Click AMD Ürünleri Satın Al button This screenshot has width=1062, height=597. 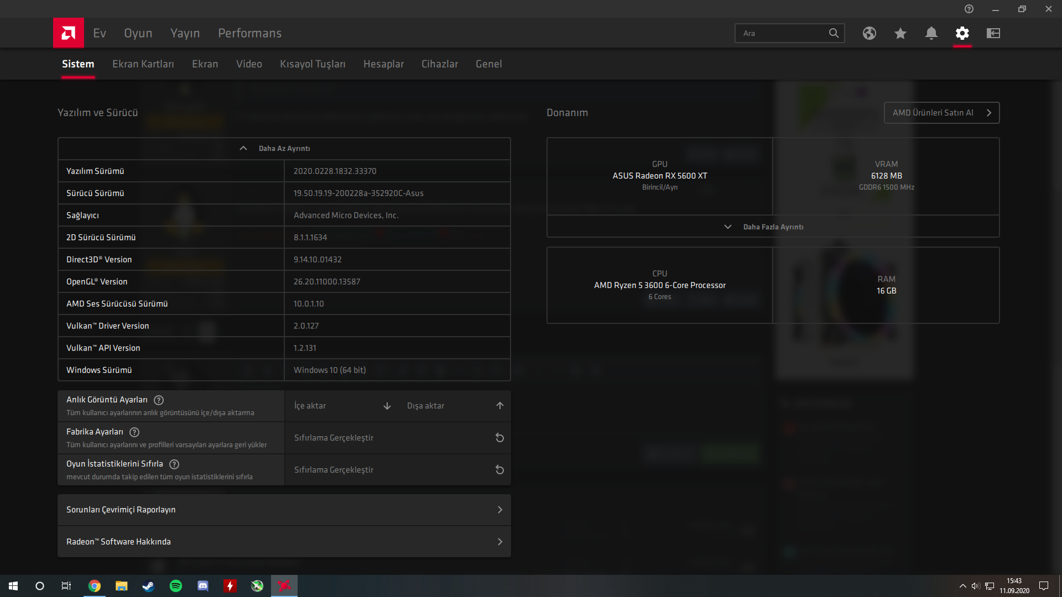[x=941, y=113]
